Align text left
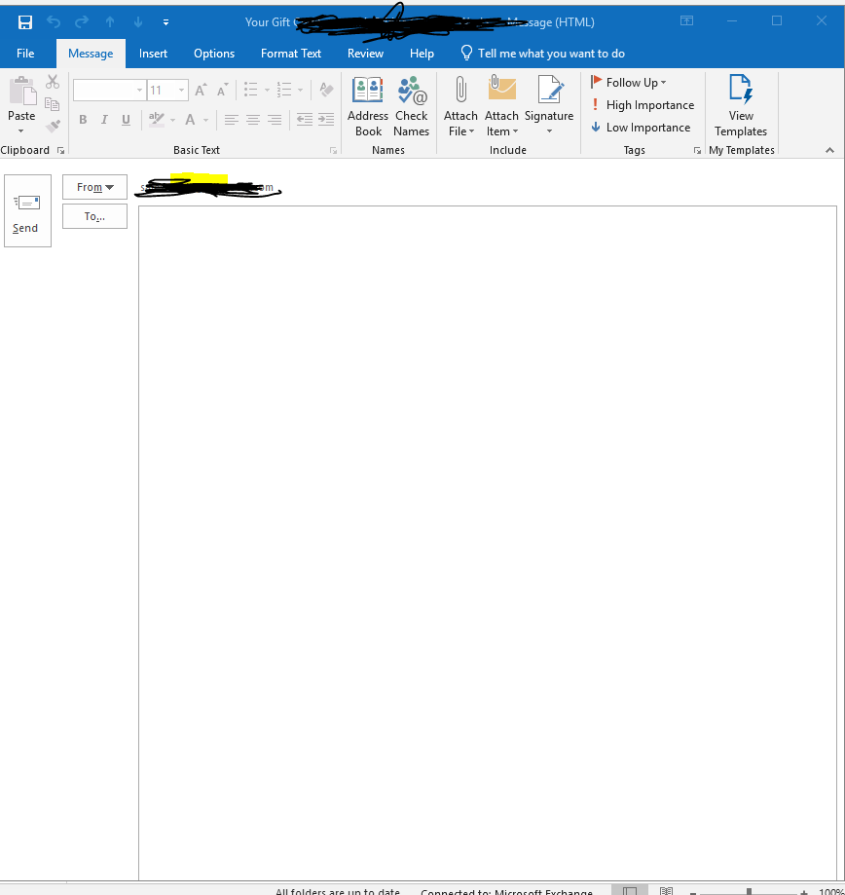Viewport: 845px width, 895px height. point(231,120)
